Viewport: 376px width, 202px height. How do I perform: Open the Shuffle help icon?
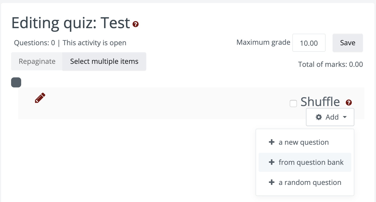(349, 102)
